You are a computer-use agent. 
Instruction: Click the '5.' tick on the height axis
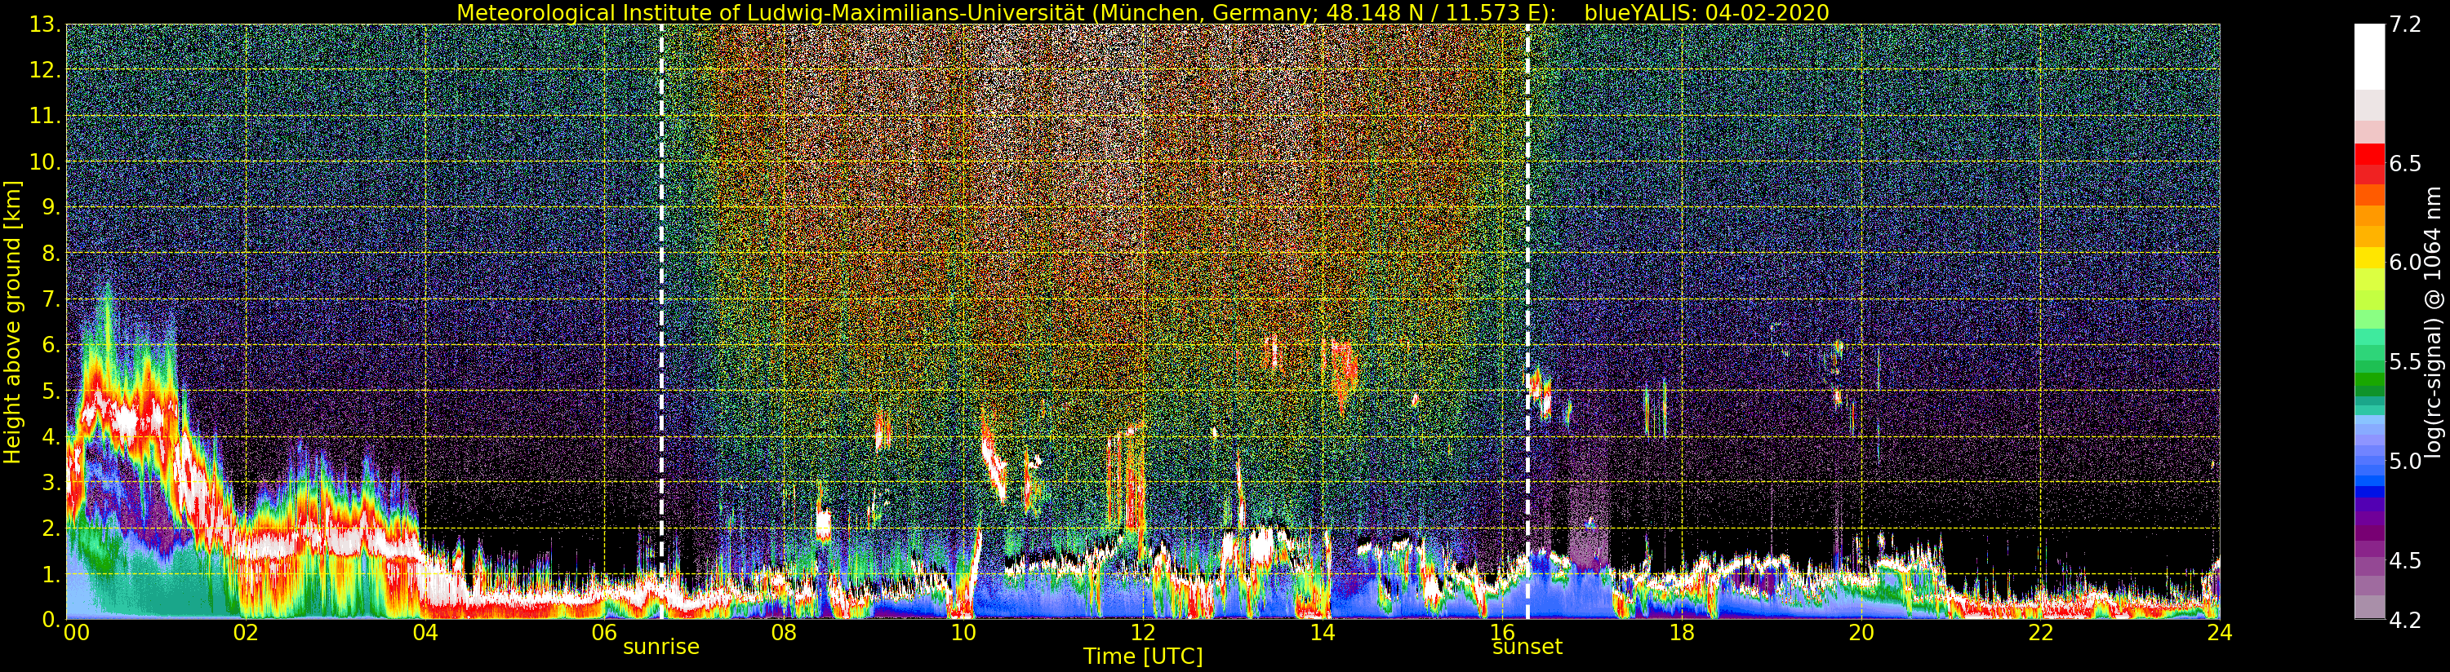point(51,391)
